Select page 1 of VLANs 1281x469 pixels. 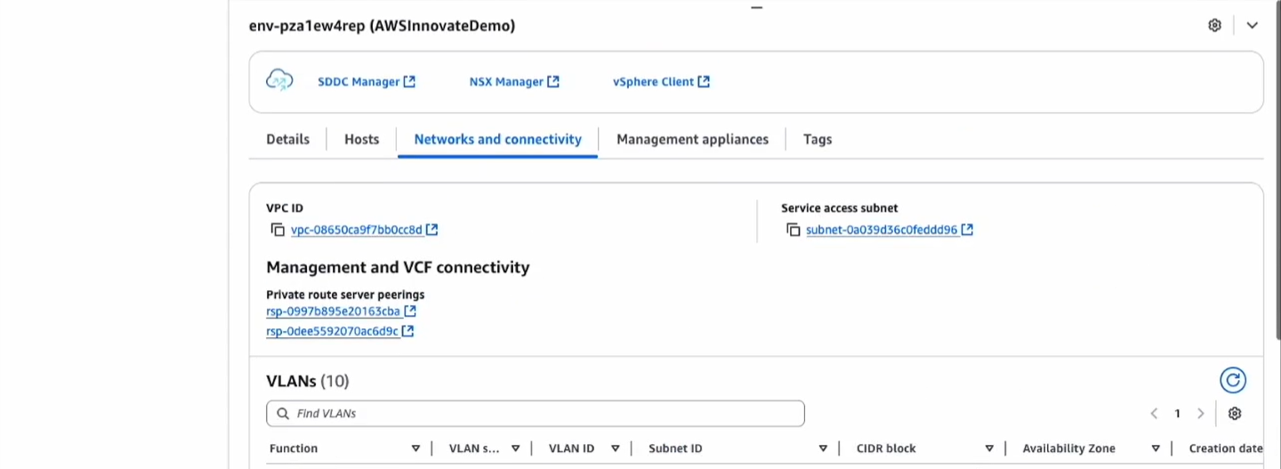[1177, 414]
